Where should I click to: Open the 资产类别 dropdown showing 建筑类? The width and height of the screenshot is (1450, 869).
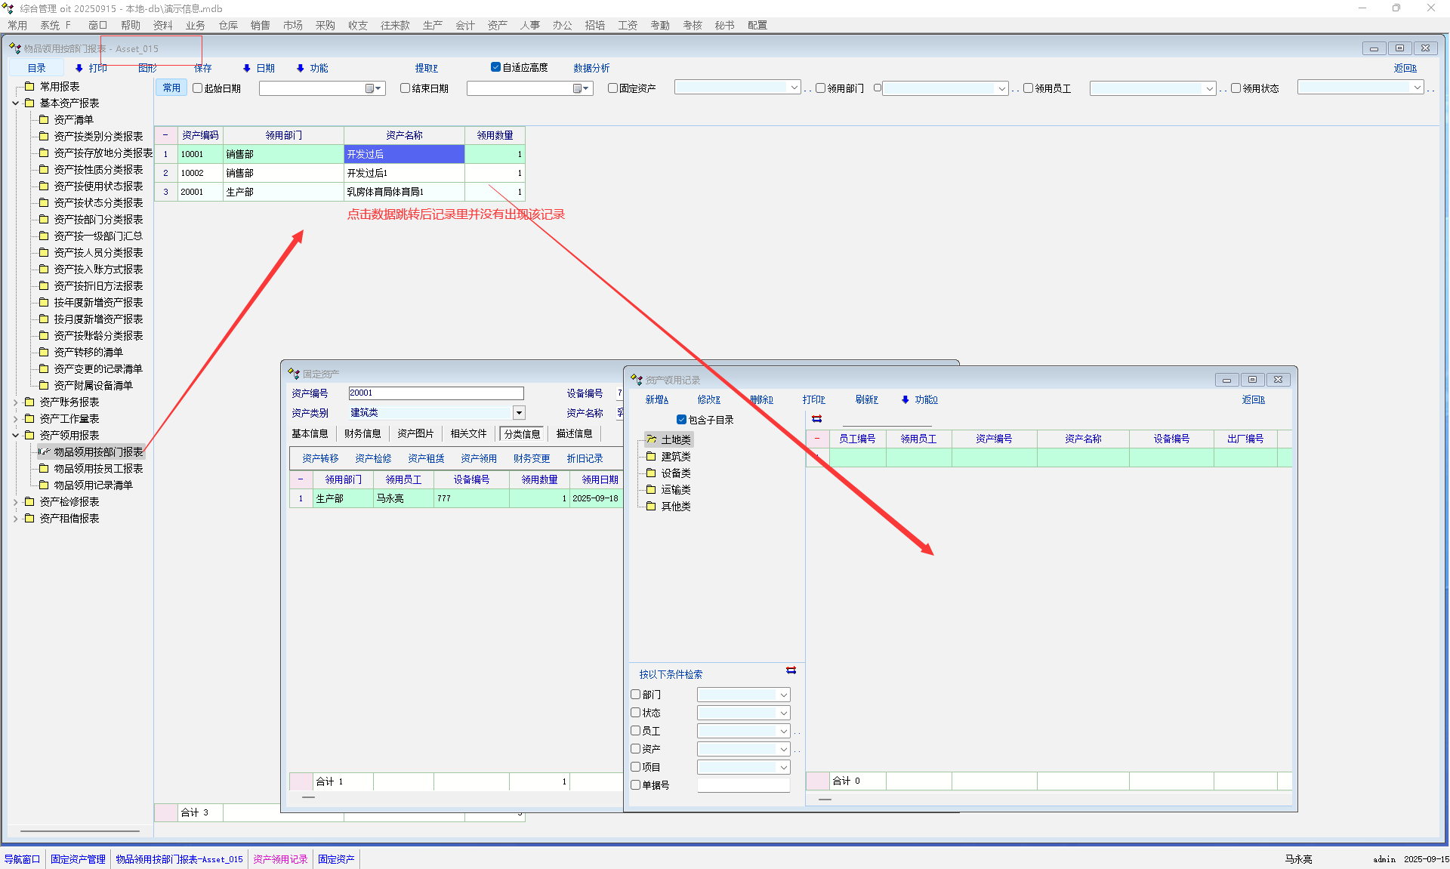519,412
